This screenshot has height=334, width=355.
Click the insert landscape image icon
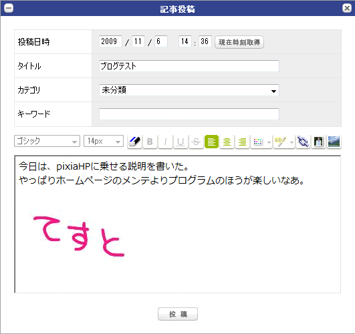tap(334, 142)
